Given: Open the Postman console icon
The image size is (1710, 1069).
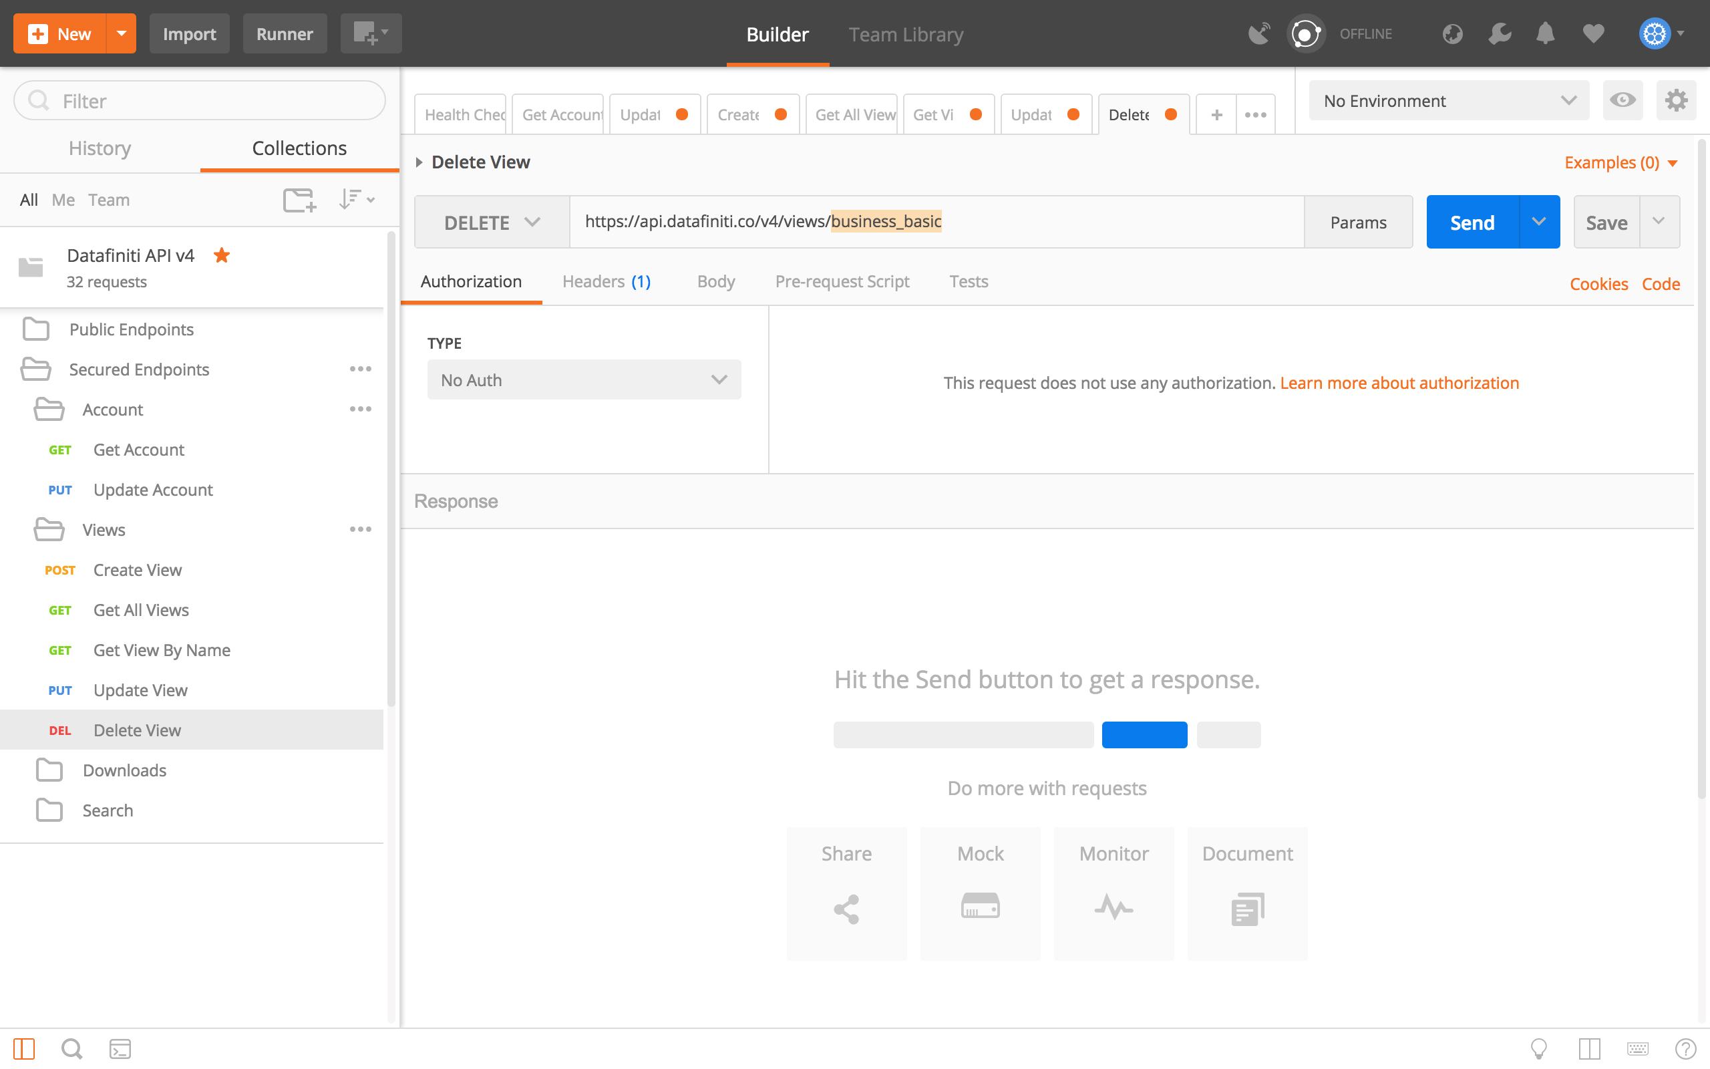Looking at the screenshot, I should pos(120,1048).
